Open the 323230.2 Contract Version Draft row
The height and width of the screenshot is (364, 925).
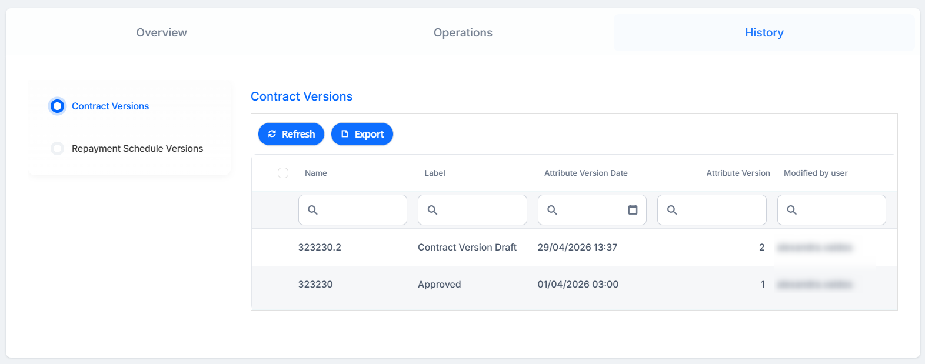(x=574, y=248)
